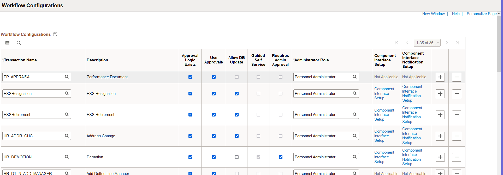Click the find search icon above the table
The image size is (503, 175).
(x=19, y=43)
